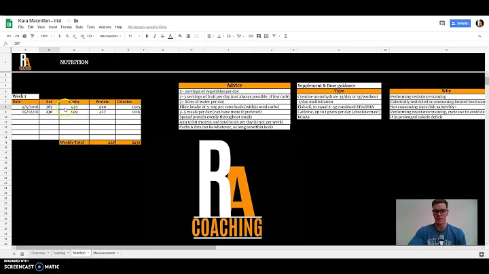
Task: Click the horizontal scrollbar thumb
Action: [x=114, y=248]
